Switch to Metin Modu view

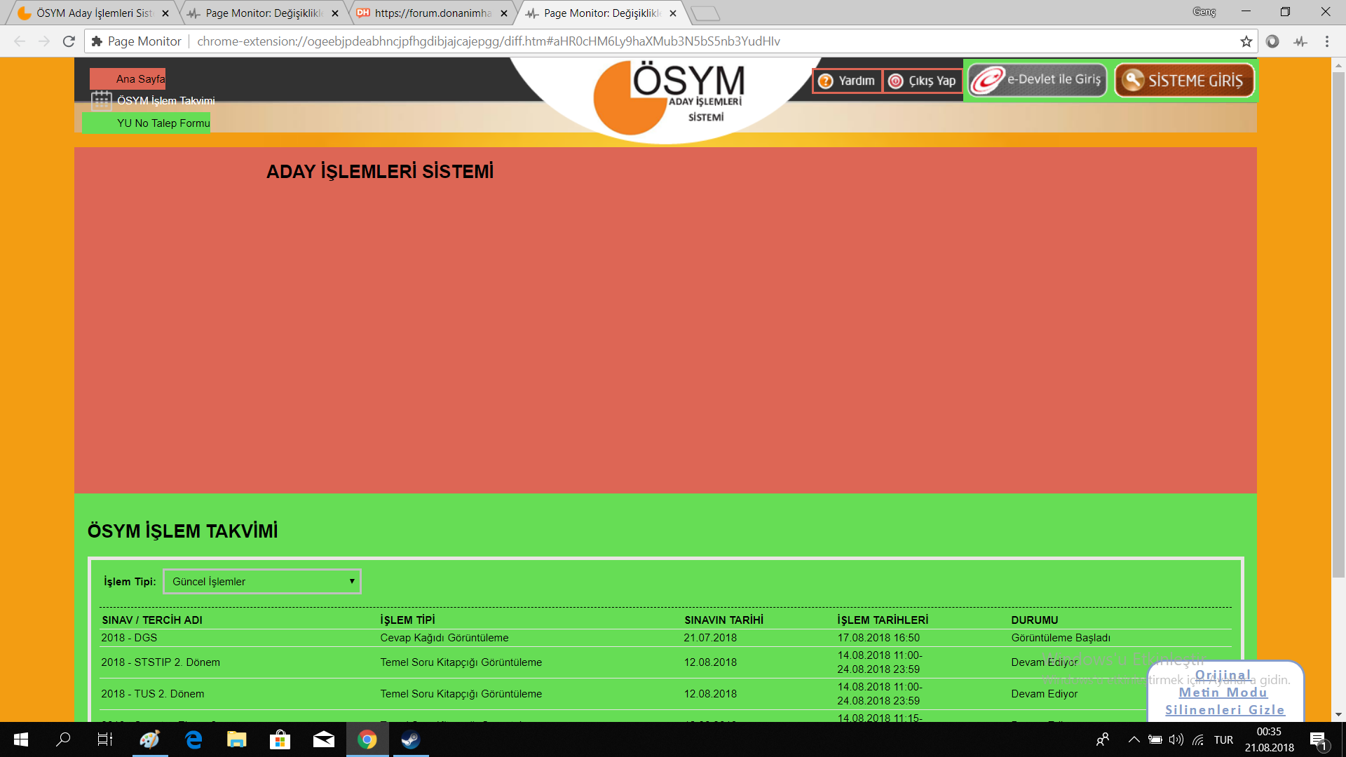[1223, 693]
